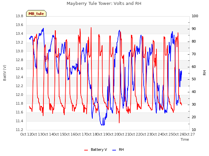Click the Oct 24 date label
Screen dimensions: 209x156
point(156,134)
